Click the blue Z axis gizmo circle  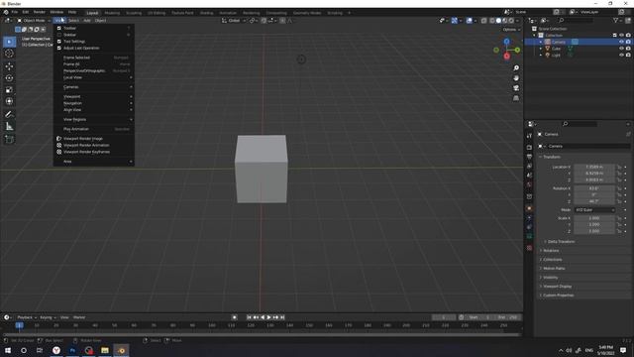[506, 42]
